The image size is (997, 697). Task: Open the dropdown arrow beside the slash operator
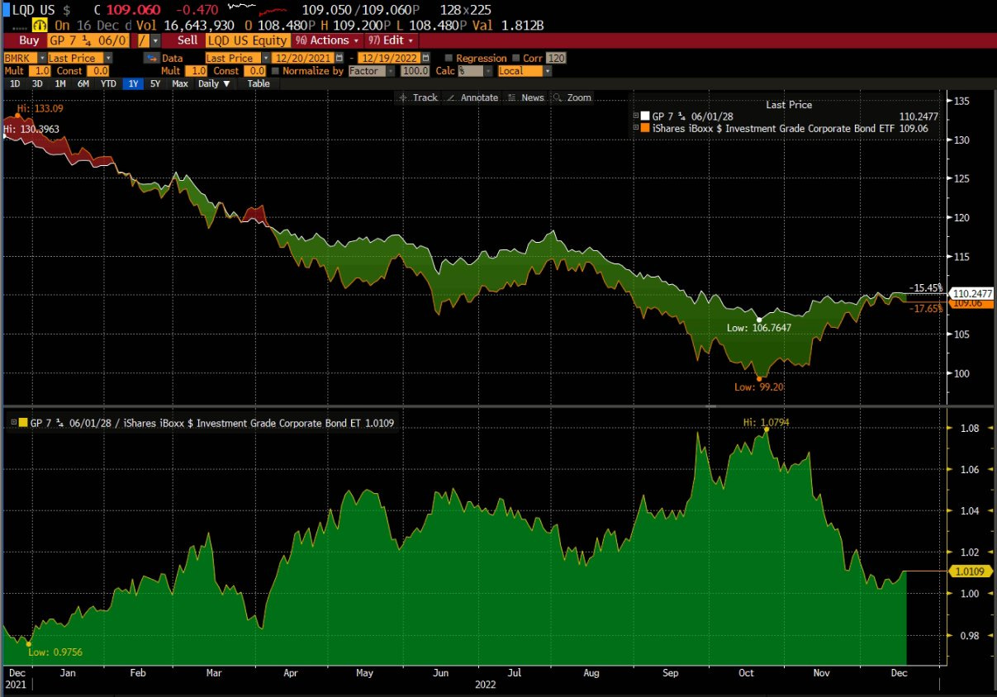click(154, 40)
